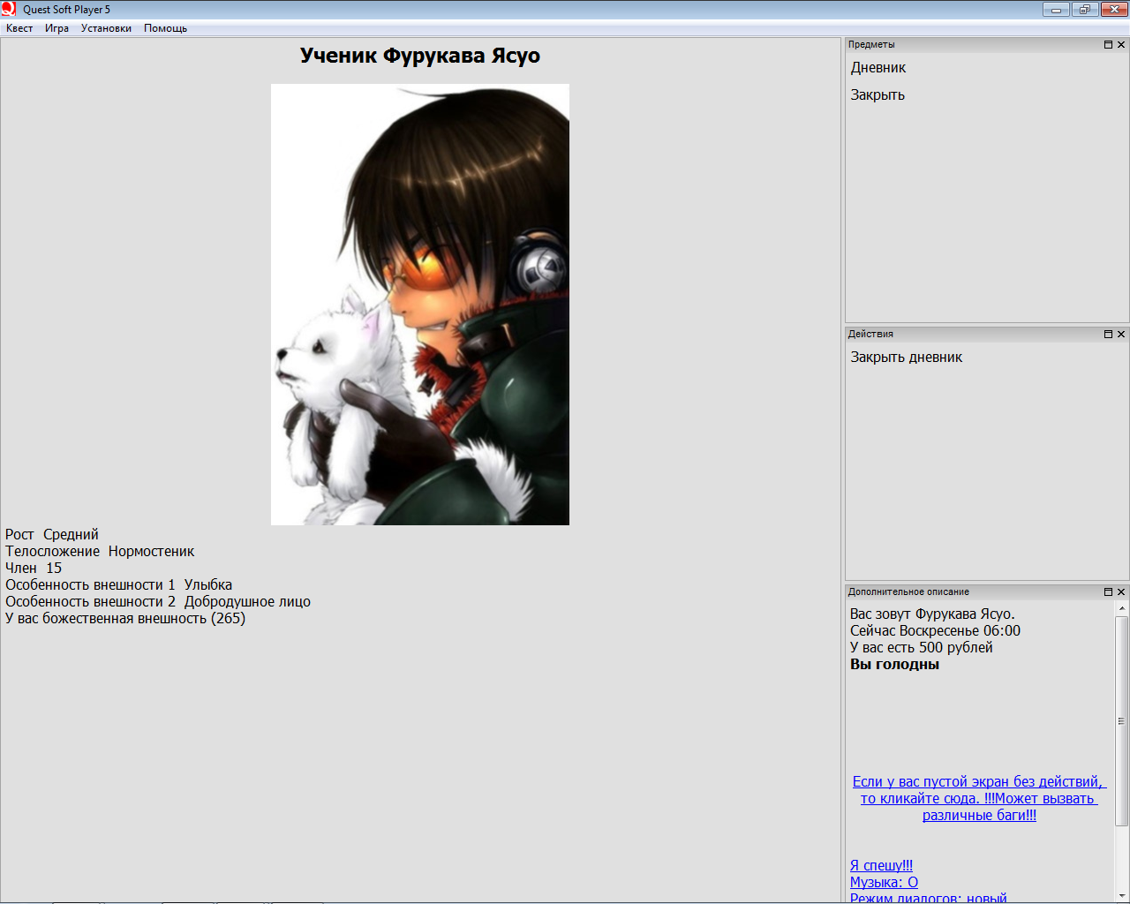Click the У вас есть 500 рублей text
1130x904 pixels.
pos(921,647)
